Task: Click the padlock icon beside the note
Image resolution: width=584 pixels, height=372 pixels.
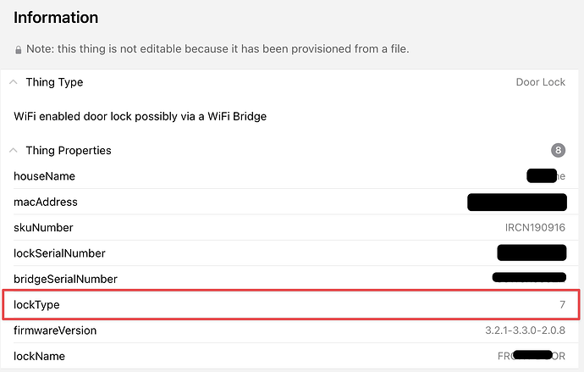Action: [19, 49]
